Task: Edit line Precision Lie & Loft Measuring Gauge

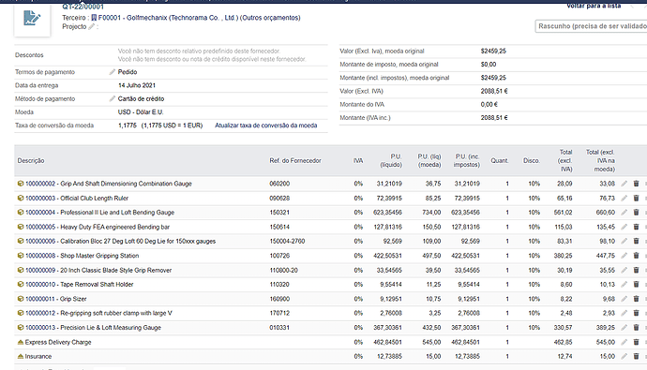Action: point(624,328)
